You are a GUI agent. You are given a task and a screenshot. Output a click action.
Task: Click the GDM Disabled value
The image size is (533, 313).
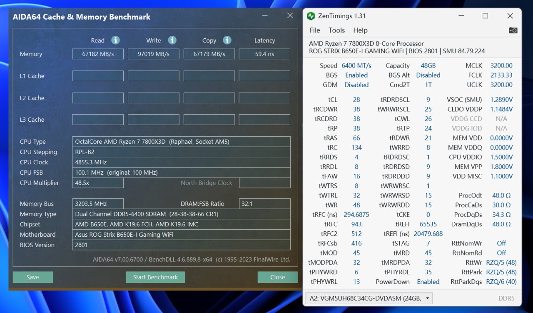click(x=356, y=85)
